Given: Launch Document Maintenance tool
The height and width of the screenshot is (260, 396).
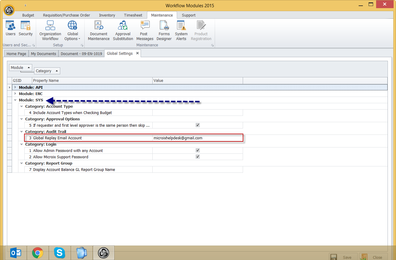Looking at the screenshot, I should (x=98, y=31).
